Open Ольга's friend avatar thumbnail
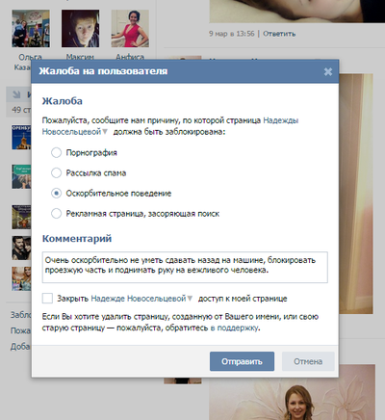The width and height of the screenshot is (385, 420). (x=31, y=29)
